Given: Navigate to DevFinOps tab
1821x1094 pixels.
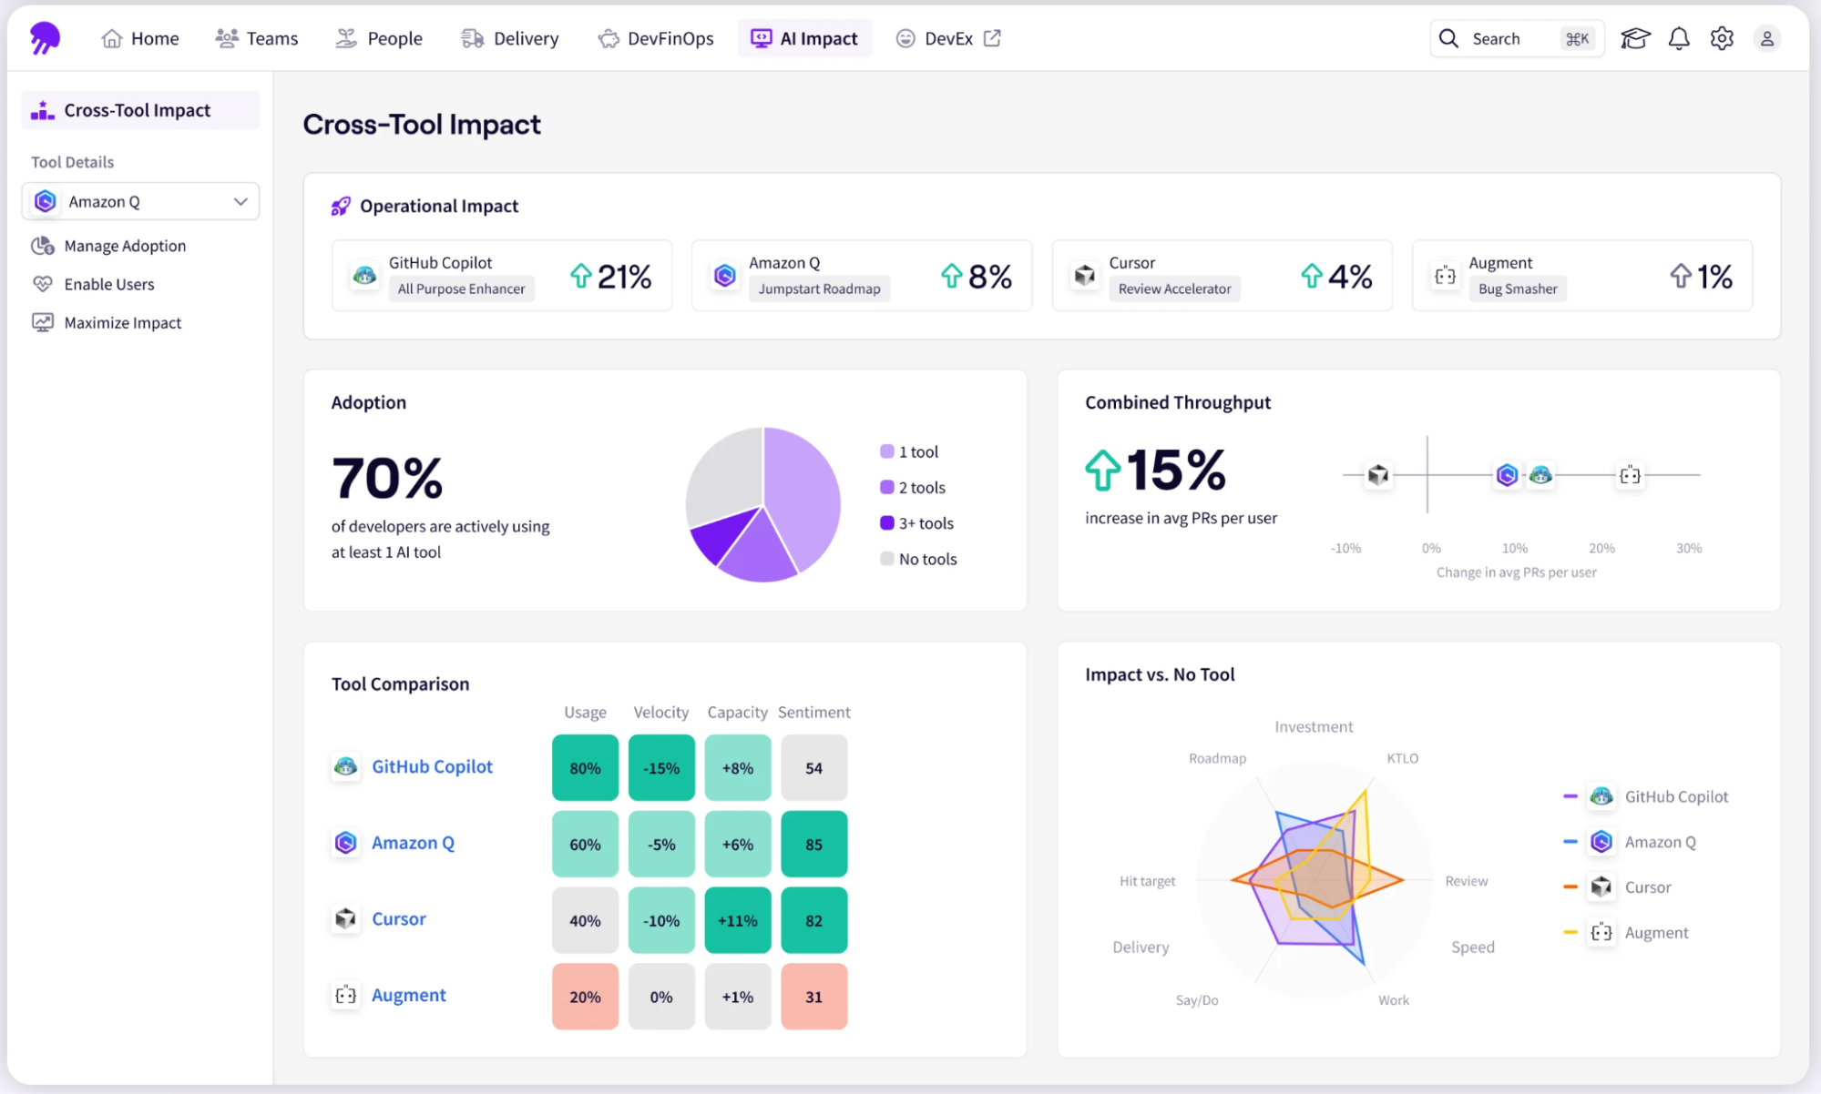Looking at the screenshot, I should [655, 38].
